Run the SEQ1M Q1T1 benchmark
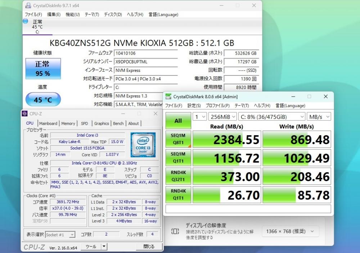The height and width of the screenshot is (253, 360). 178,157
